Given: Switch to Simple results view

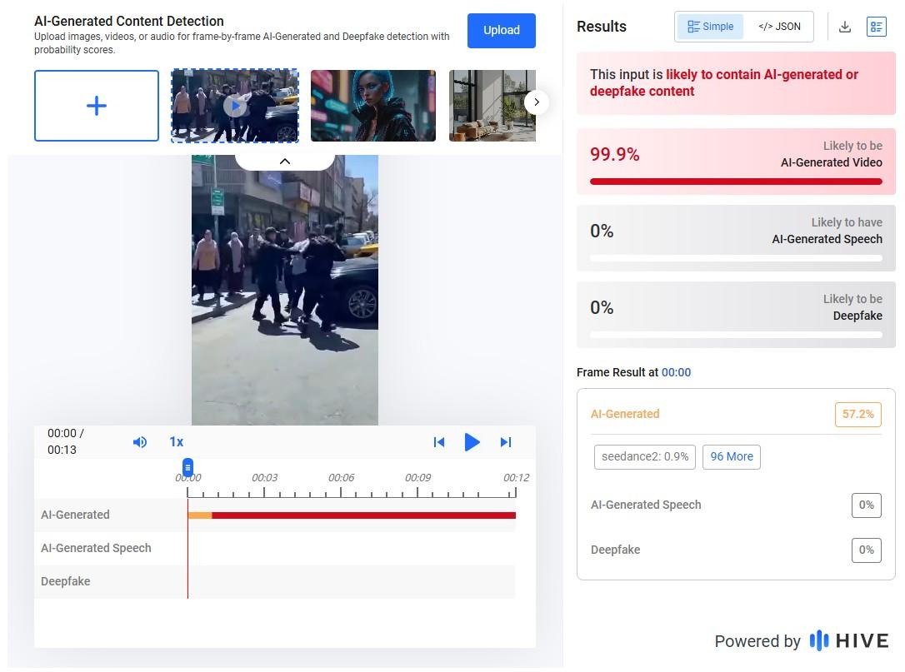Looking at the screenshot, I should click(710, 27).
